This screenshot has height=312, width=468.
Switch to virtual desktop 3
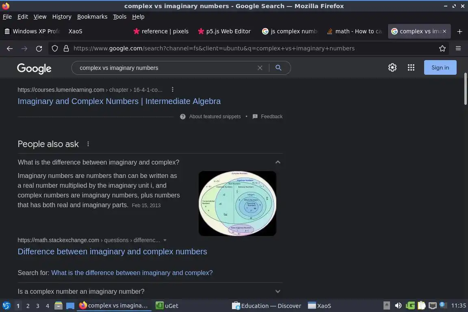coord(38,306)
